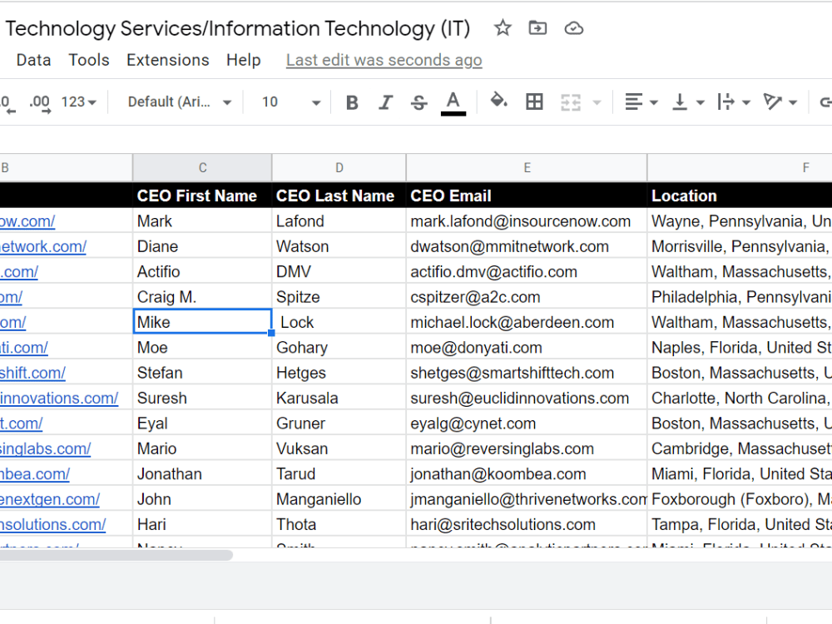
Task: Open the enextgen.com/ hyperlink
Action: (x=50, y=499)
